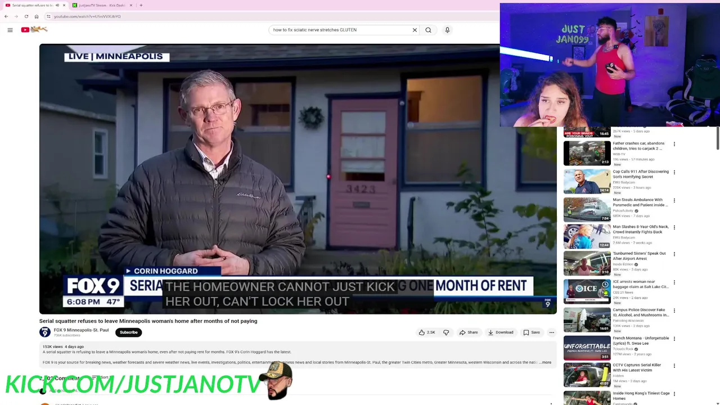View site info icon in address bar
The width and height of the screenshot is (720, 405).
(48, 16)
